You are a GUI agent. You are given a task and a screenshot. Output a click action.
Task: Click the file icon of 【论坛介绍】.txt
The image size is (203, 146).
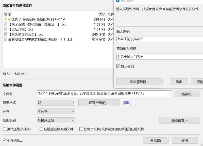point(6,29)
